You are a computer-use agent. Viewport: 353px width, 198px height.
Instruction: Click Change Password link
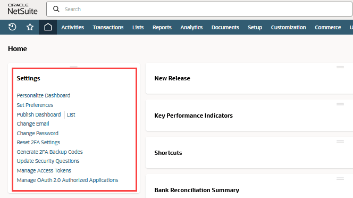(37, 133)
